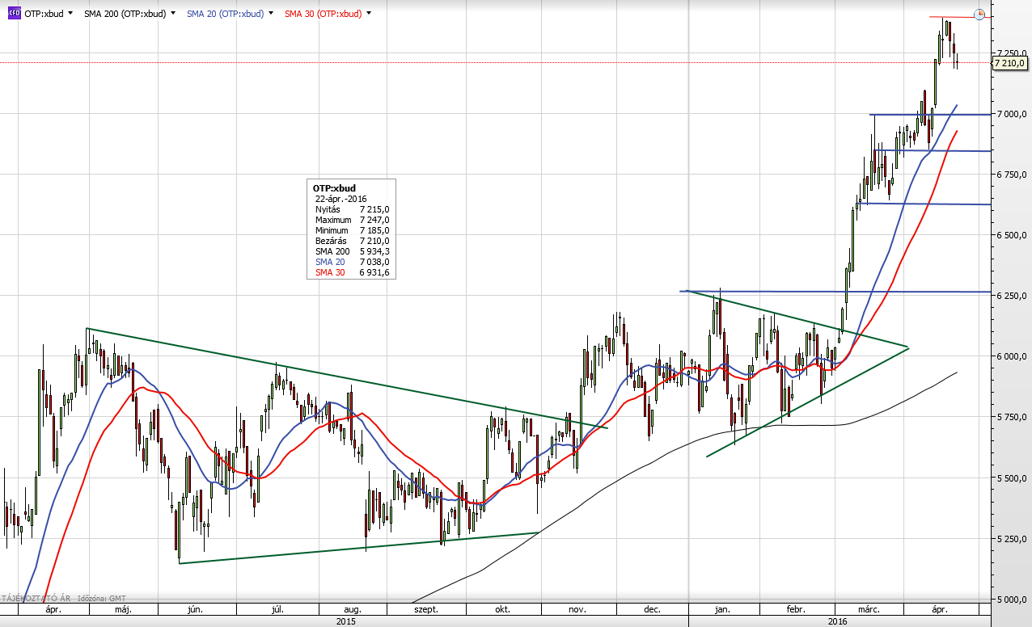
Task: Click the purple CFD instrument icon
Action: click(14, 14)
